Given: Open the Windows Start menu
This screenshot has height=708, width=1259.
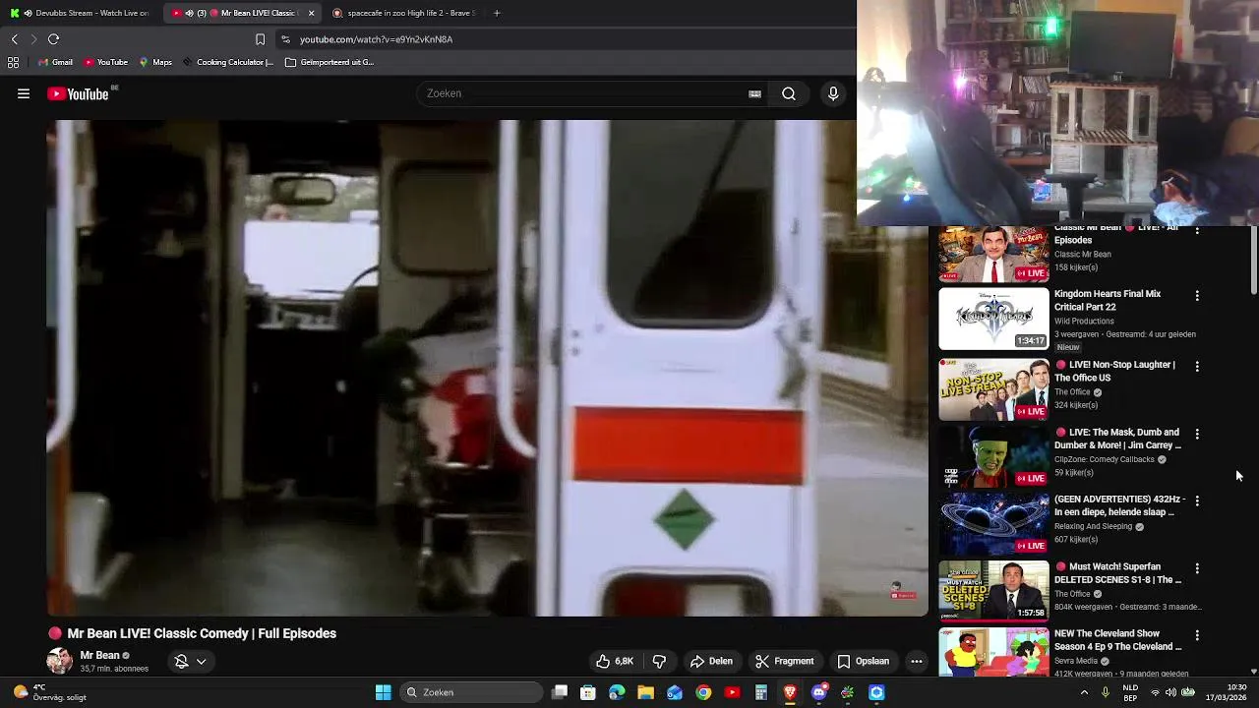Looking at the screenshot, I should (384, 692).
